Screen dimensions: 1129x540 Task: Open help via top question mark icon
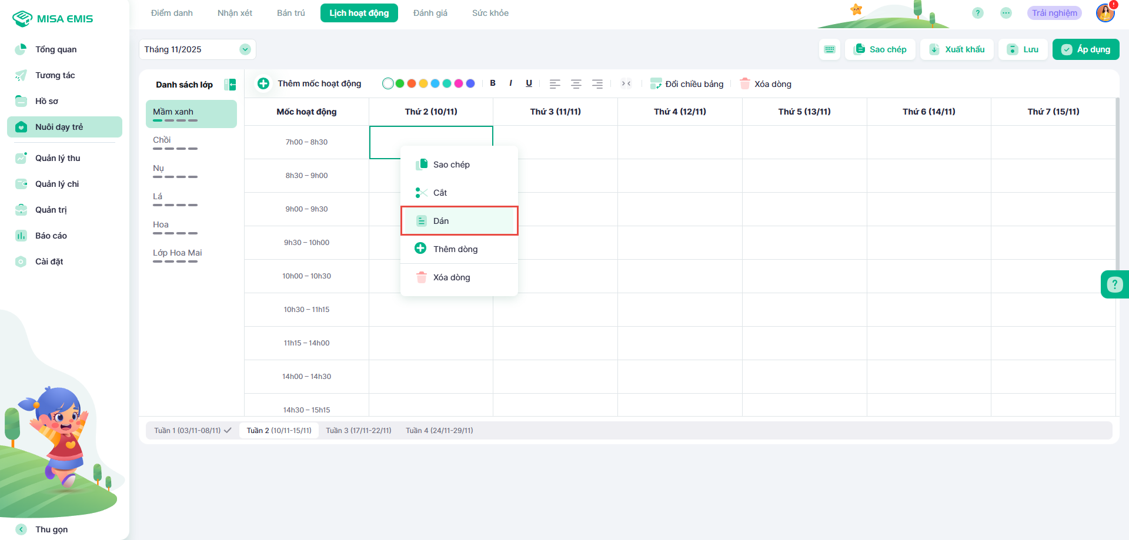coord(977,13)
